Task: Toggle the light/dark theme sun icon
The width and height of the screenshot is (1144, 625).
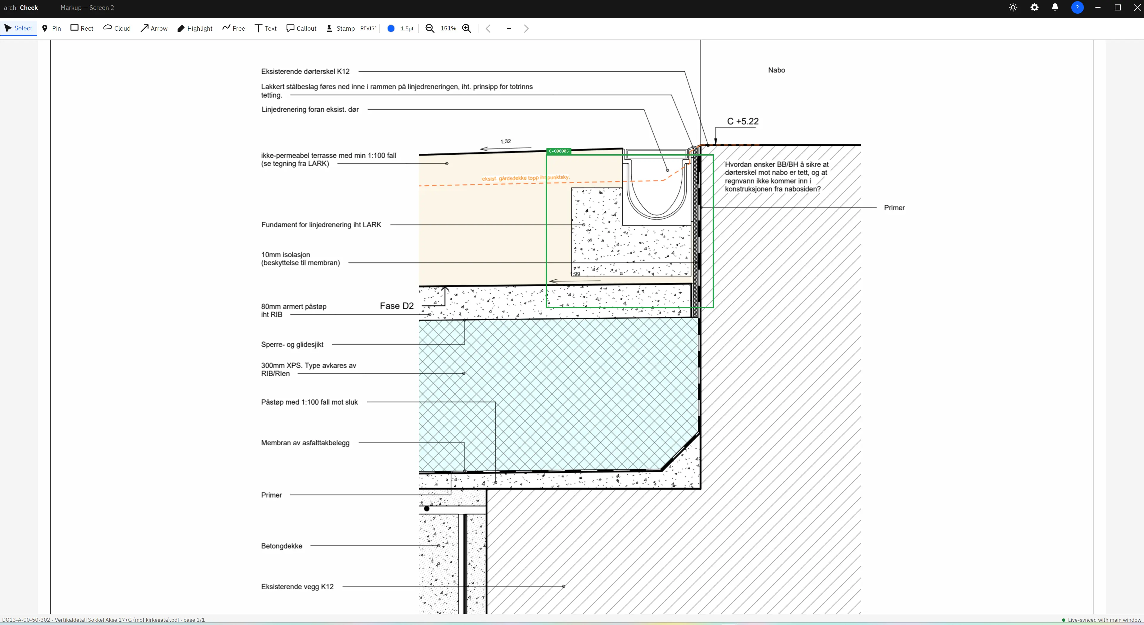Action: (x=1013, y=7)
